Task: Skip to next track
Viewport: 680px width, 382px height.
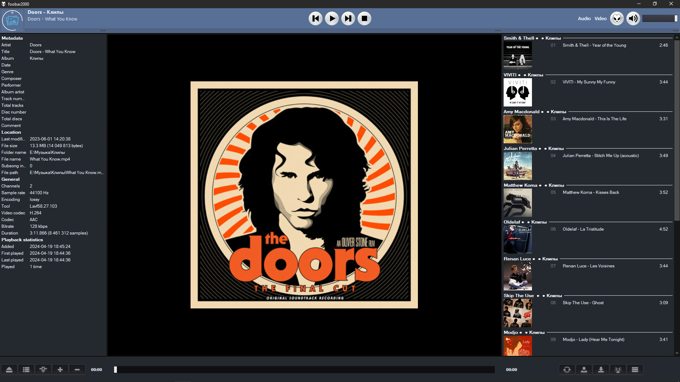Action: pyautogui.click(x=348, y=18)
